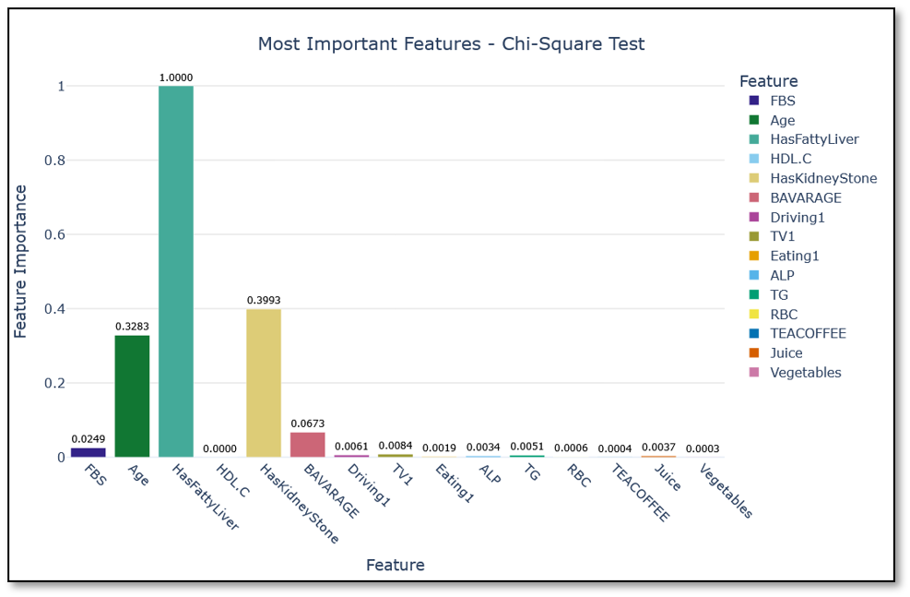The image size is (910, 597).
Task: Click BAVARAGE legend entry text
Action: (x=805, y=197)
